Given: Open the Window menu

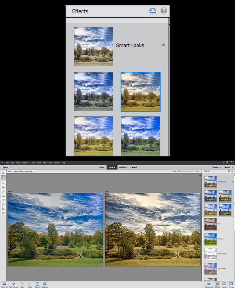Looking at the screenshot, I should point(57,163).
